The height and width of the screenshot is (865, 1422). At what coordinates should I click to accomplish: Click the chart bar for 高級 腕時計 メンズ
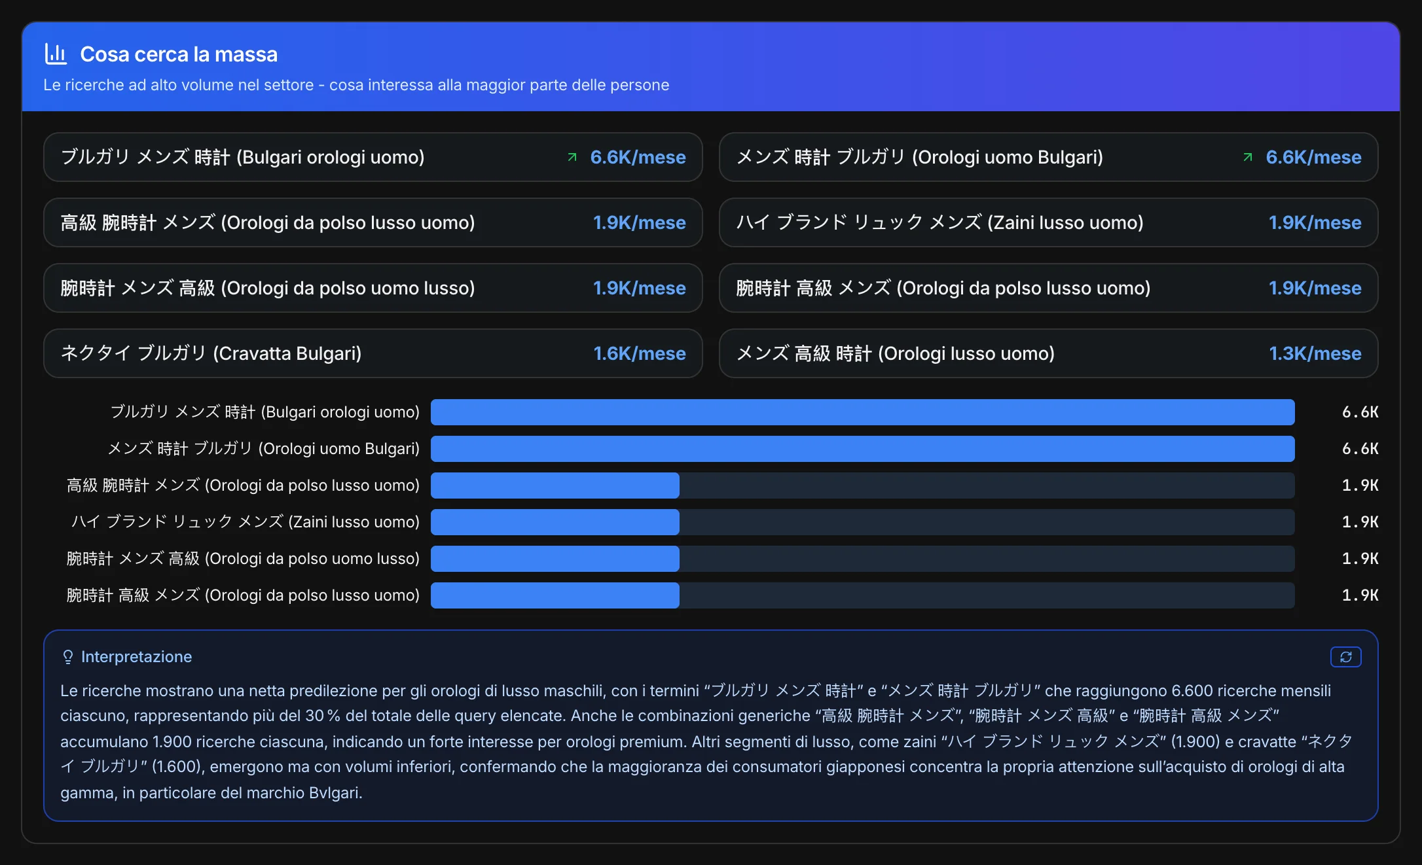(555, 485)
